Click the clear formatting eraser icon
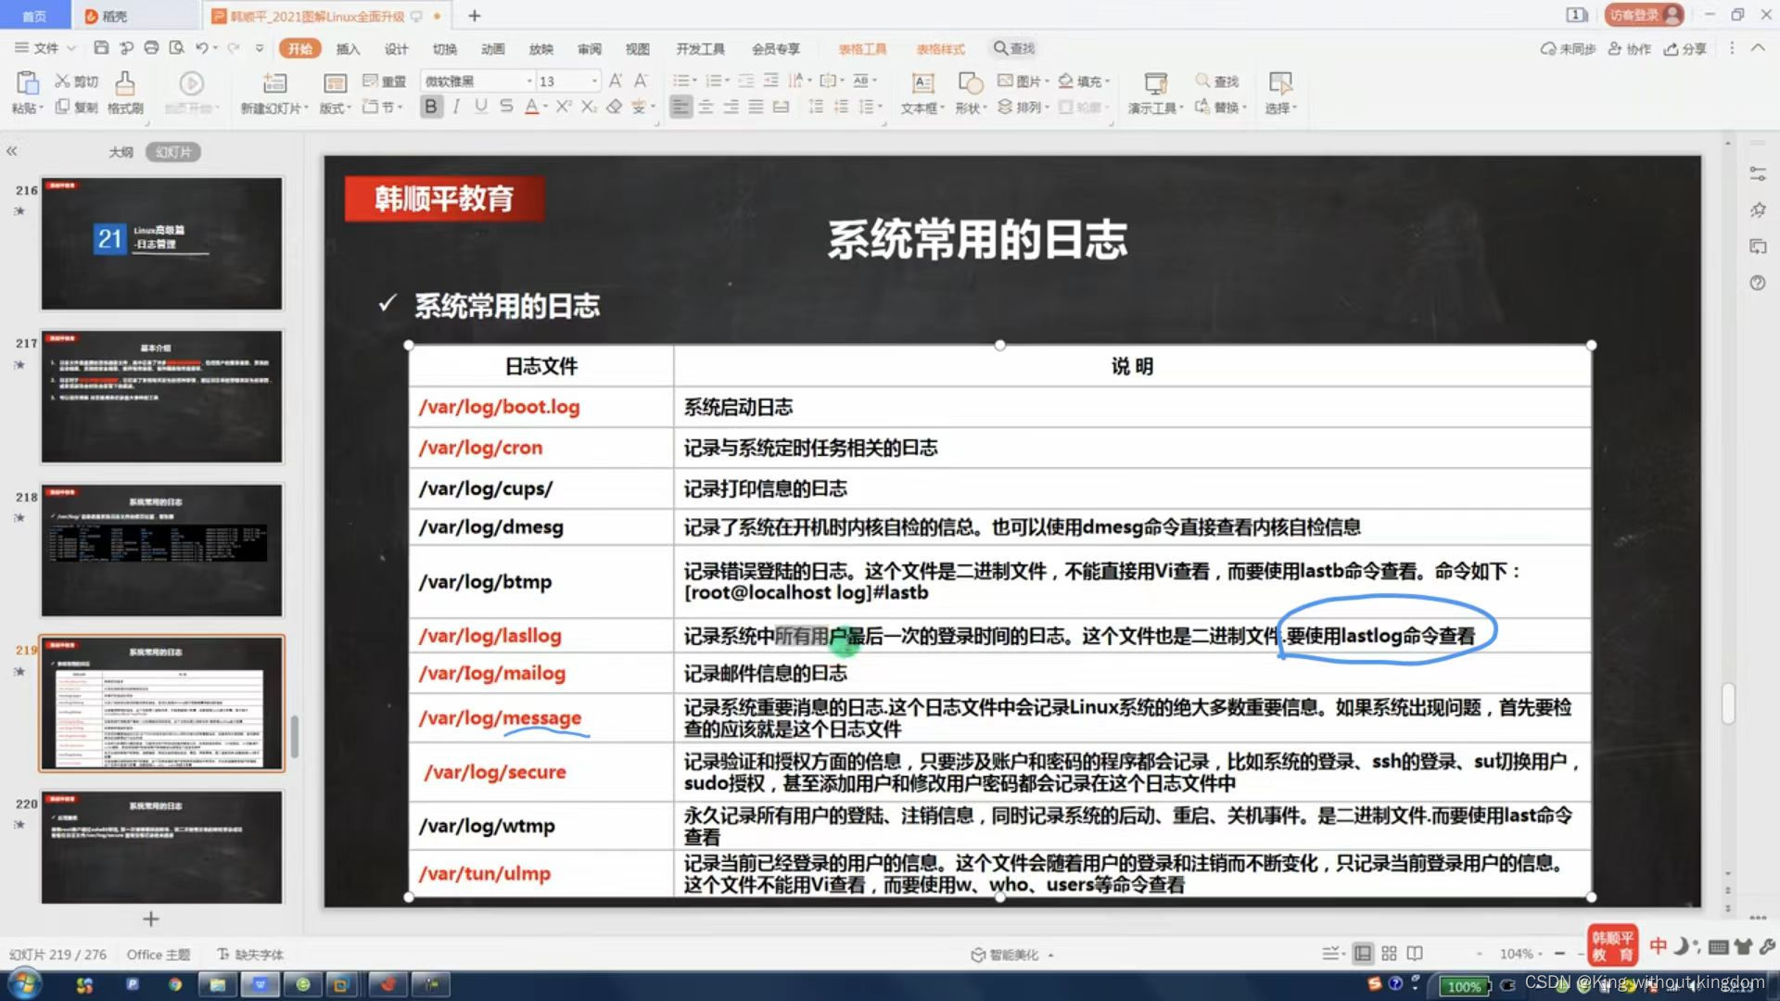Image resolution: width=1780 pixels, height=1001 pixels. 614,108
